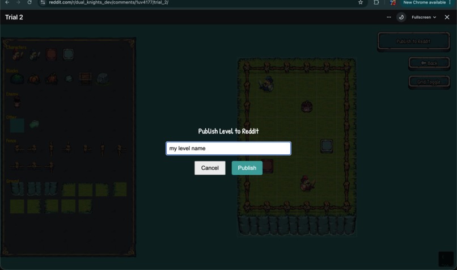Viewport: 457px width, 270px height.
Task: Toggle the grid with Grid Toggle
Action: 429,82
